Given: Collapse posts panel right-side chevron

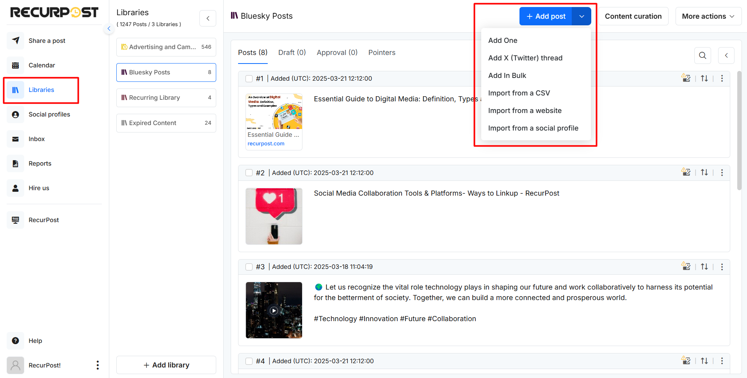Looking at the screenshot, I should point(726,55).
